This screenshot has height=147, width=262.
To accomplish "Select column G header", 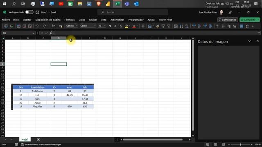I will 105,38.
